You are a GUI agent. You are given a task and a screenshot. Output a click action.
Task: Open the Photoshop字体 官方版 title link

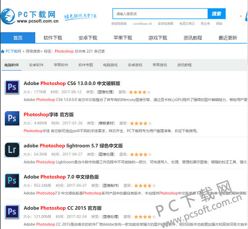(49, 115)
